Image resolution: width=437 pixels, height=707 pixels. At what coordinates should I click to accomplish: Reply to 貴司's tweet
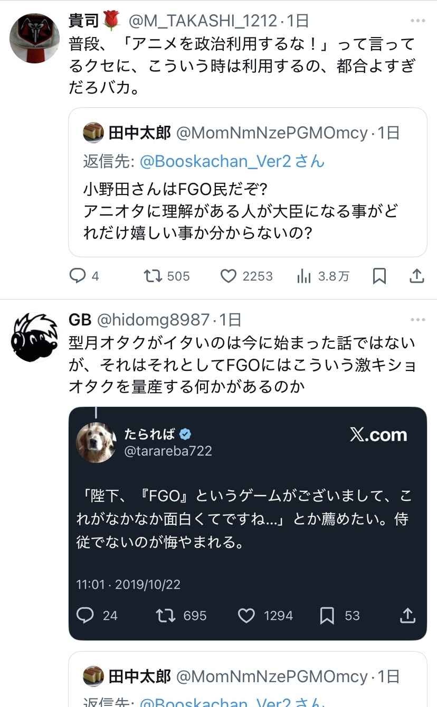[x=78, y=276]
